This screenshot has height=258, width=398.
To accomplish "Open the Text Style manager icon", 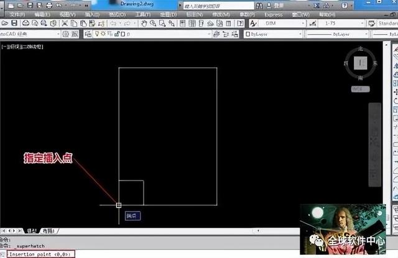I will click(x=253, y=24).
